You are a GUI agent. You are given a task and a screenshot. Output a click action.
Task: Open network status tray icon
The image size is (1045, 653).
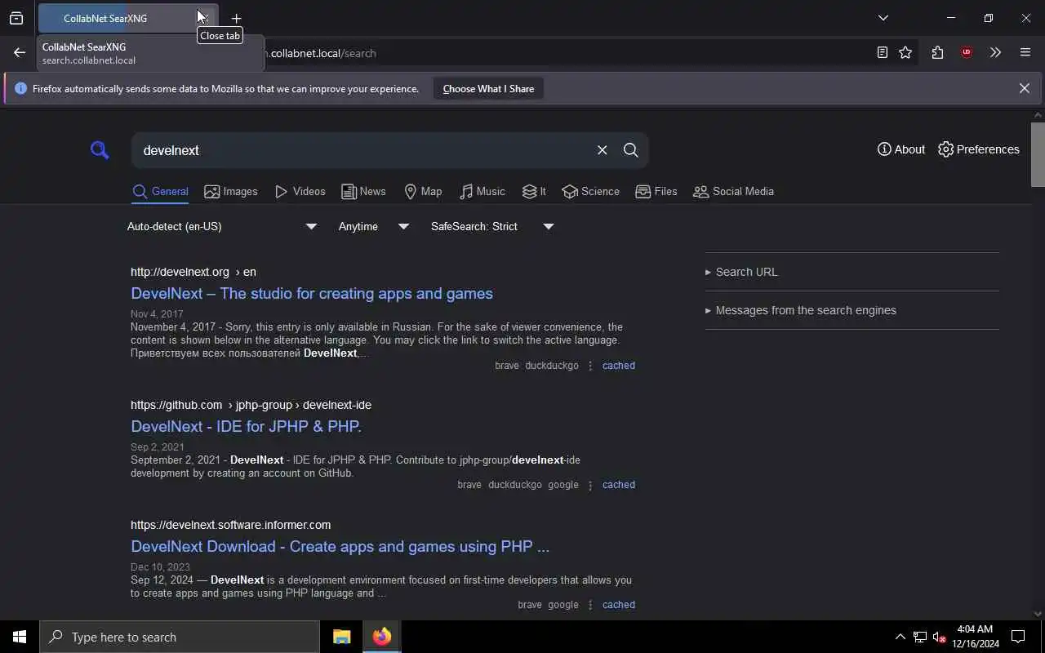point(920,637)
